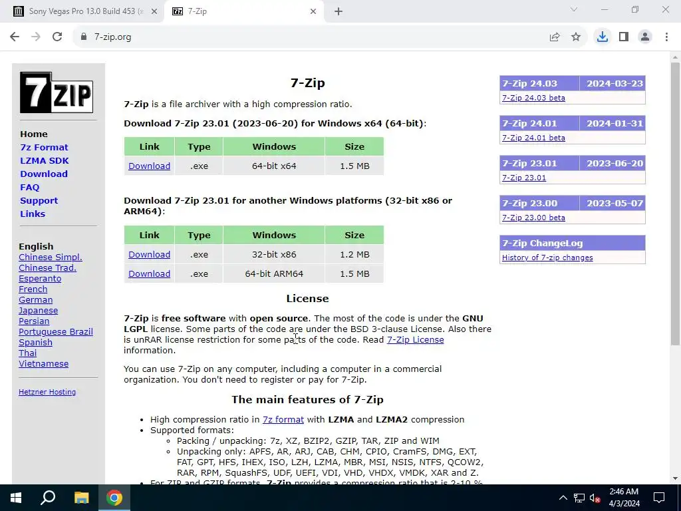Toggle the Chrome side panel icon
Viewport: 681px width, 511px height.
624,37
